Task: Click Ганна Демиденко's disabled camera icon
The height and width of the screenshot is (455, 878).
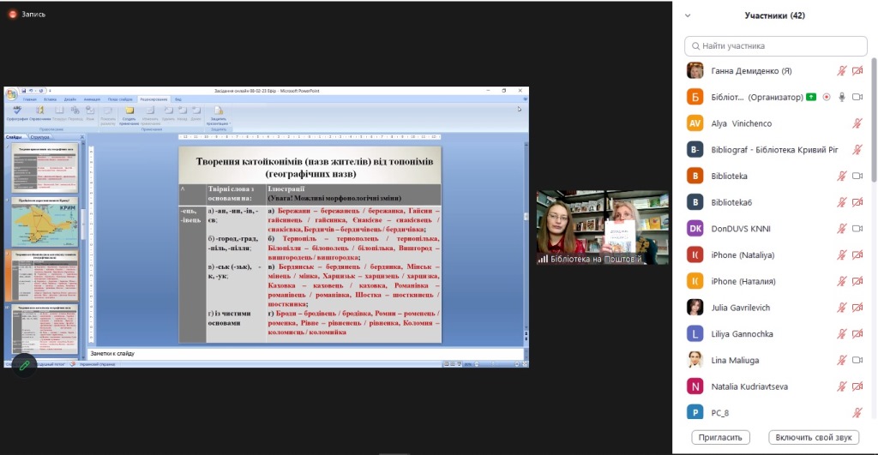Action: (x=857, y=70)
